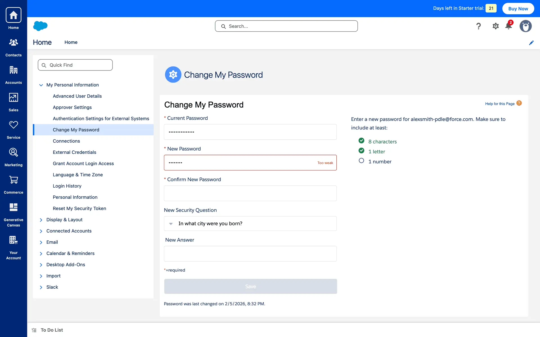Open the user avatar profile menu

(x=525, y=26)
